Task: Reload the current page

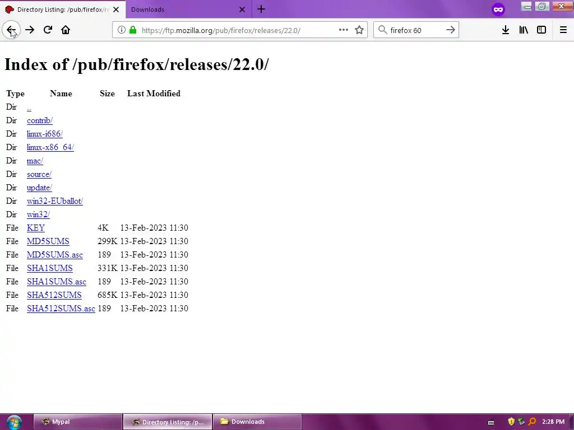Action: 48,30
